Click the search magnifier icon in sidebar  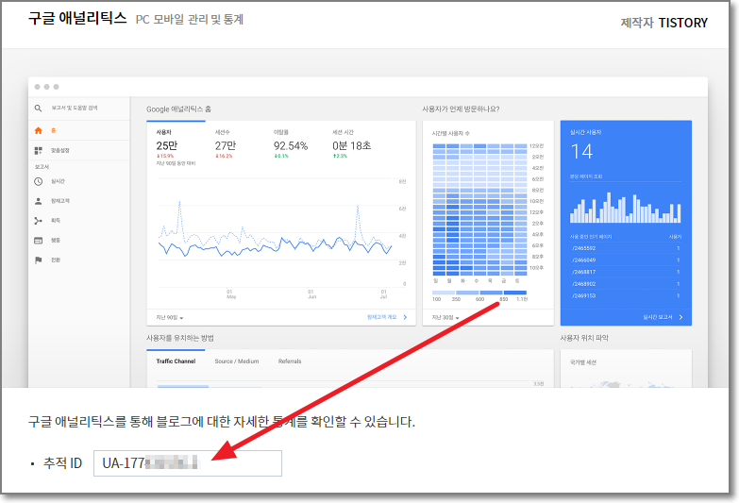(x=38, y=108)
